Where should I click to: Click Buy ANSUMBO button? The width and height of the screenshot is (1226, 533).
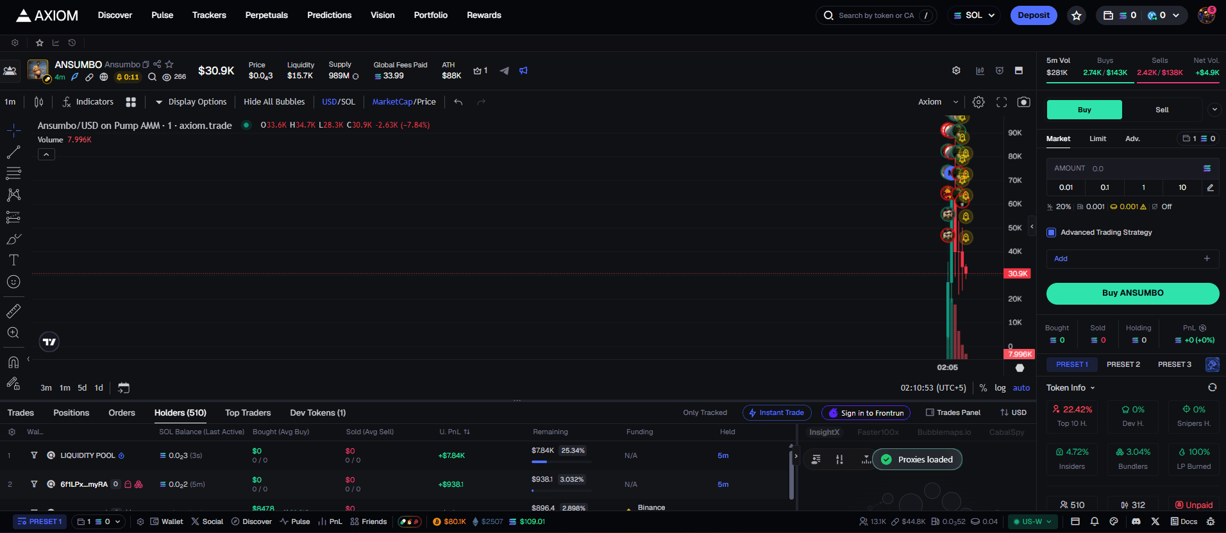1132,293
